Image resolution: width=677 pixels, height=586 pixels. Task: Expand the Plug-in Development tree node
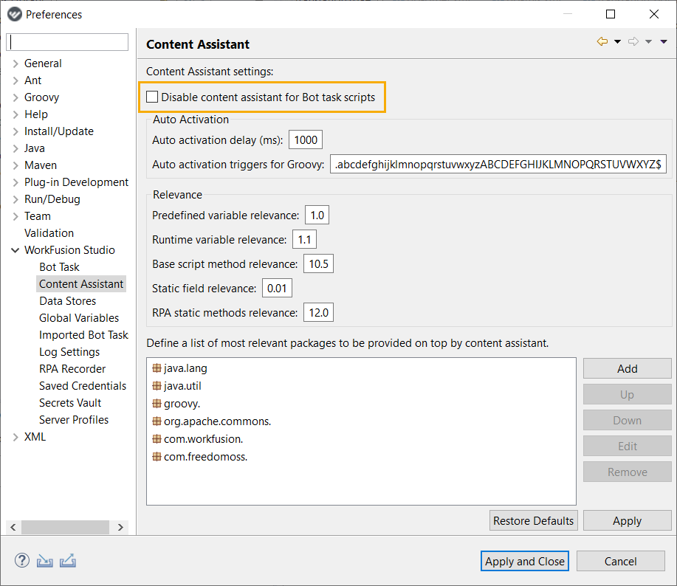click(16, 182)
